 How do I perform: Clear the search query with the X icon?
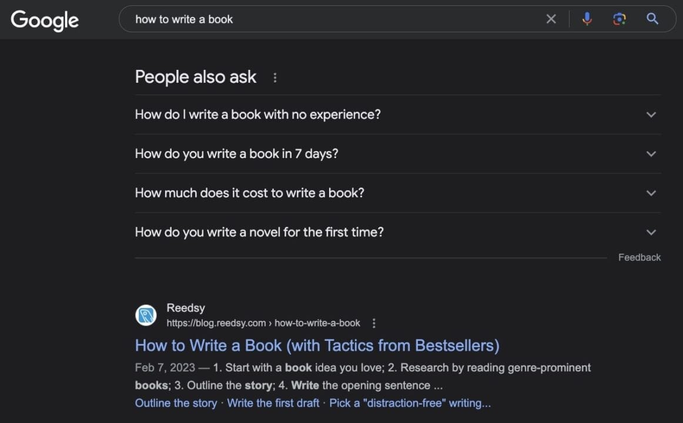(x=551, y=18)
